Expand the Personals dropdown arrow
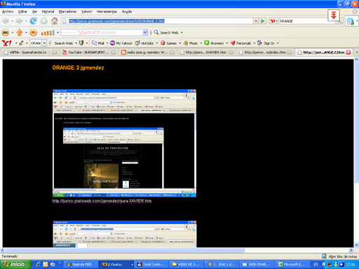The height and width of the screenshot is (269, 359). [x=255, y=43]
